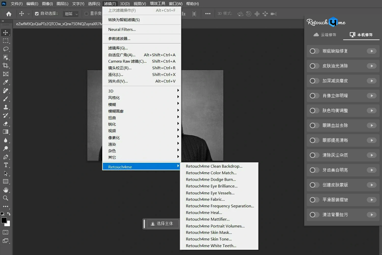Select the Rectangular Marquee tool
The height and width of the screenshot is (255, 382).
(6, 41)
